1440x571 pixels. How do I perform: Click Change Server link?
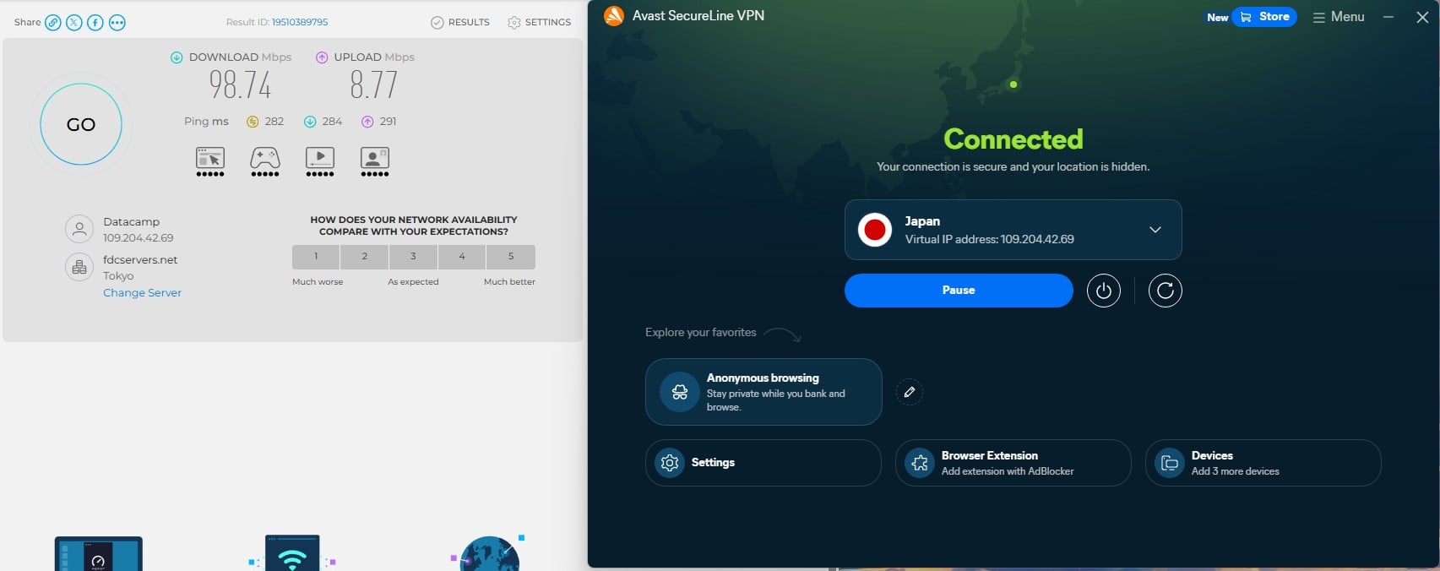click(142, 292)
